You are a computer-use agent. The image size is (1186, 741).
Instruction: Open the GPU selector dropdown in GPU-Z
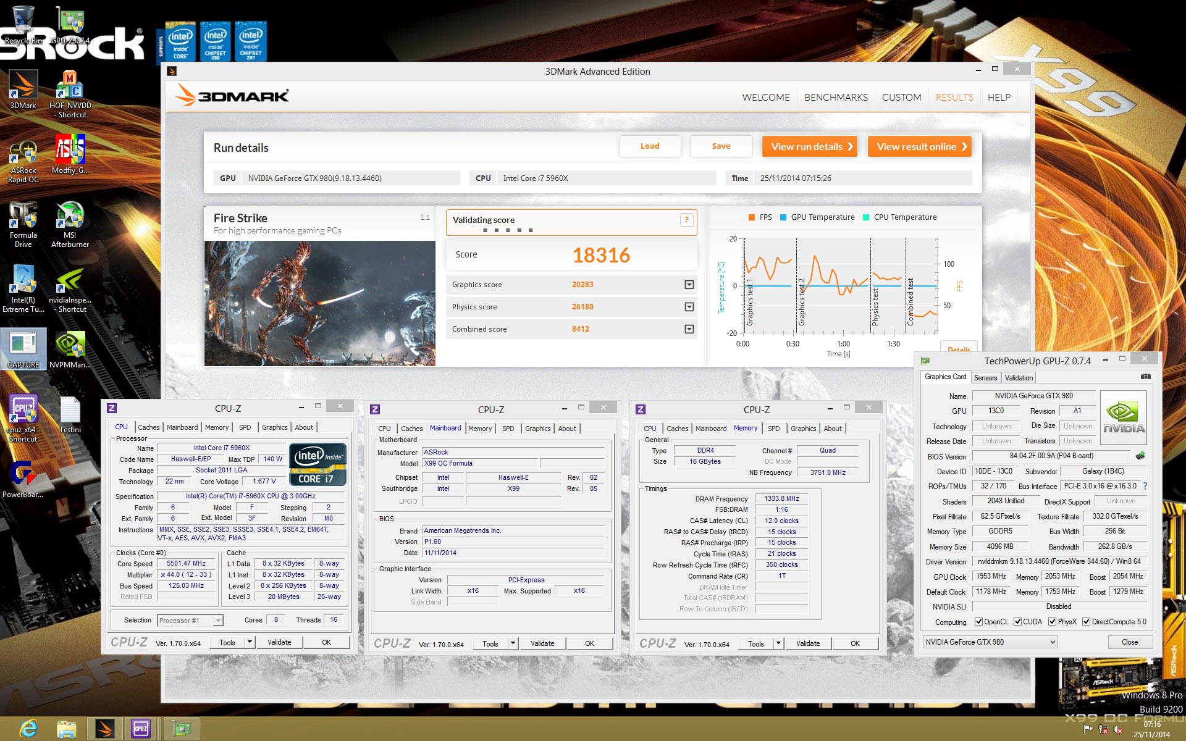tap(990, 642)
